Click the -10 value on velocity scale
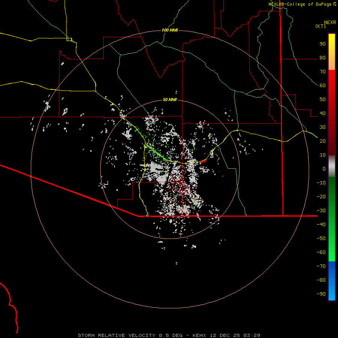The height and width of the screenshot is (338, 338). point(321,183)
